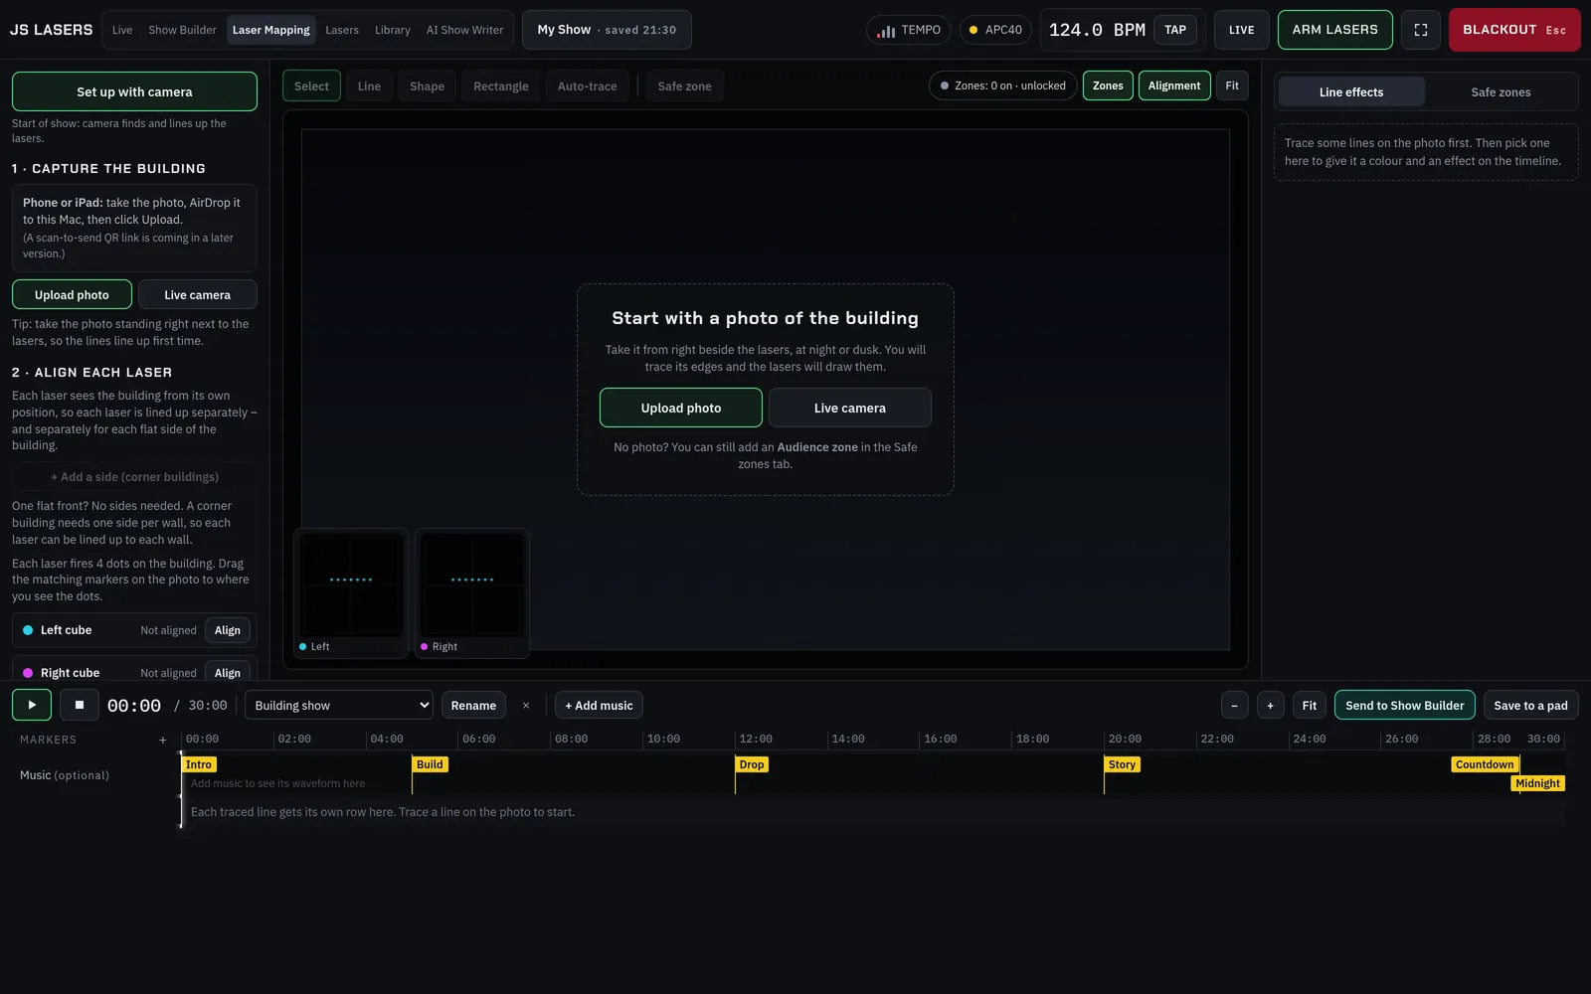Click the Right laser preview thumbnail

[472, 593]
